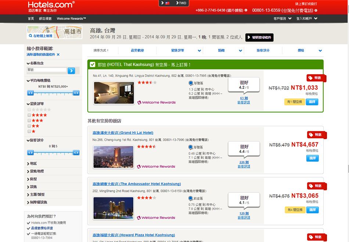This screenshot has width=349, height=242.
Task: Click the change search criteria button
Action: pos(259,38)
